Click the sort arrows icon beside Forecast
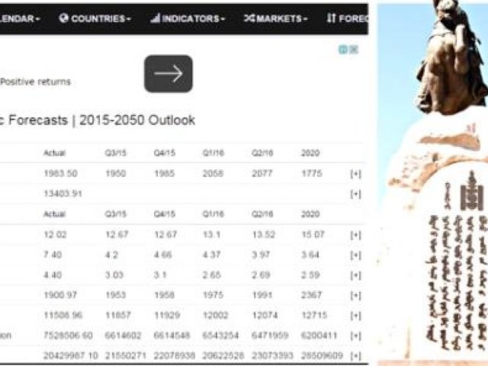Image resolution: width=488 pixels, height=366 pixels. pos(331,18)
